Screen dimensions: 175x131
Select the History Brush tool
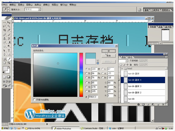[x=9, y=39]
